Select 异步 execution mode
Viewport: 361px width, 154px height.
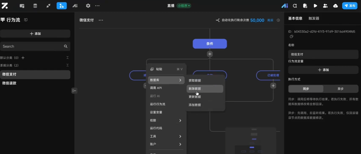pyautogui.click(x=341, y=89)
